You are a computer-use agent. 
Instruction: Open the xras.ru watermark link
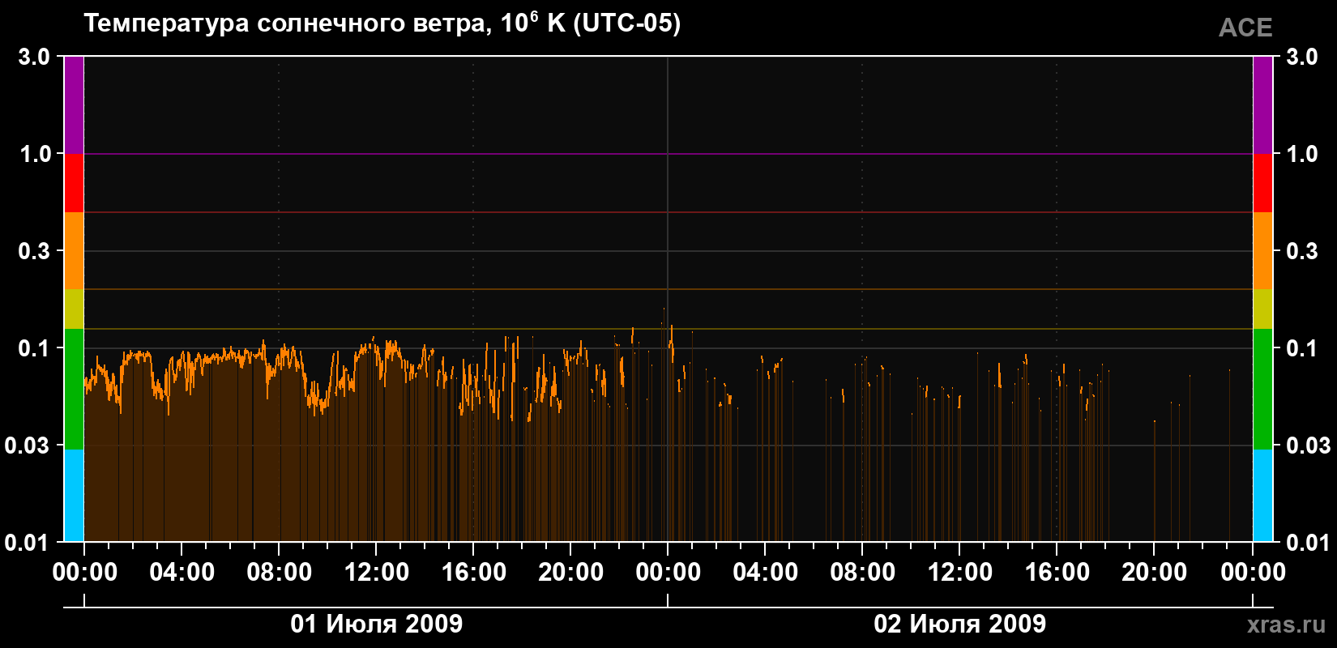[x=1286, y=625]
